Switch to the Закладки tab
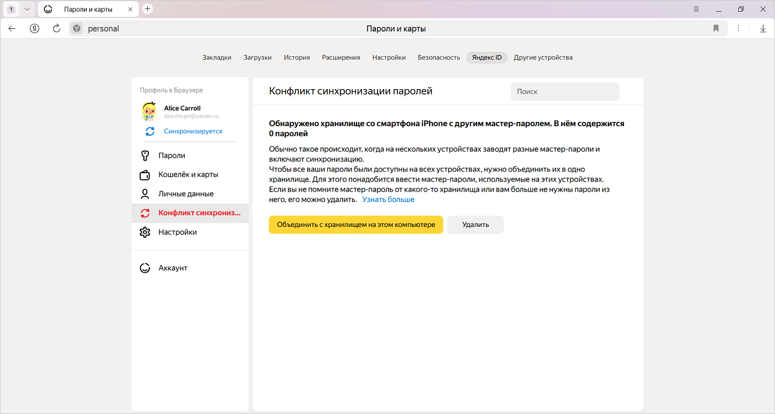The image size is (775, 414). 216,58
